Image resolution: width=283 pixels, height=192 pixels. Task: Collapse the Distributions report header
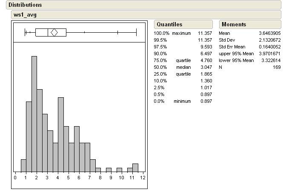[26, 5]
